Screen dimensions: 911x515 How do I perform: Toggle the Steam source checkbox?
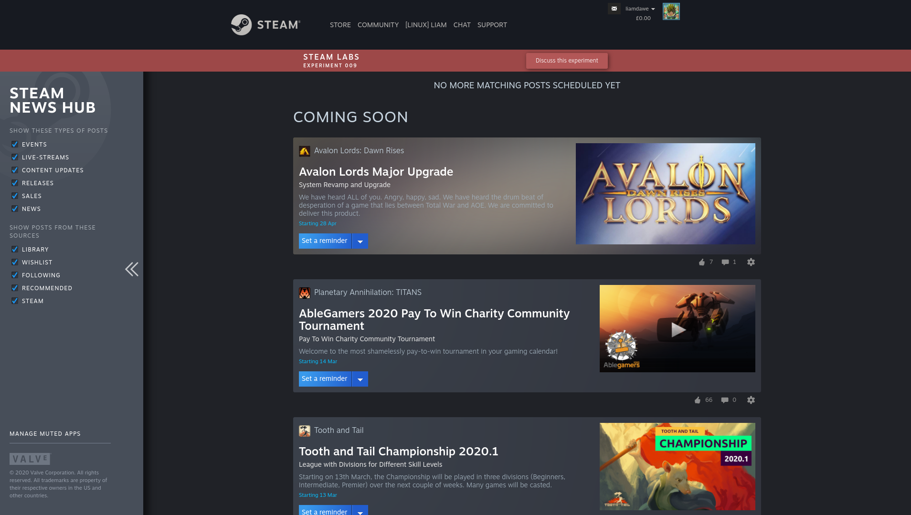tap(15, 301)
